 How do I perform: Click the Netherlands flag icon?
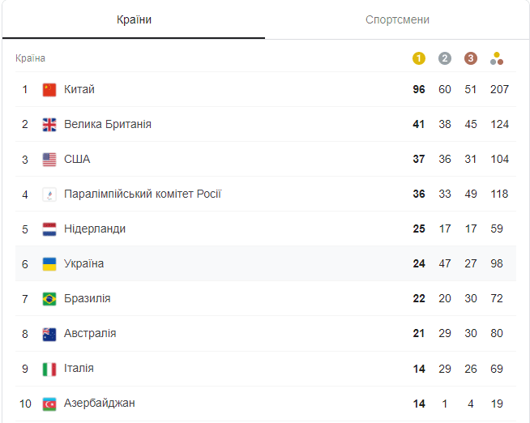pos(49,229)
